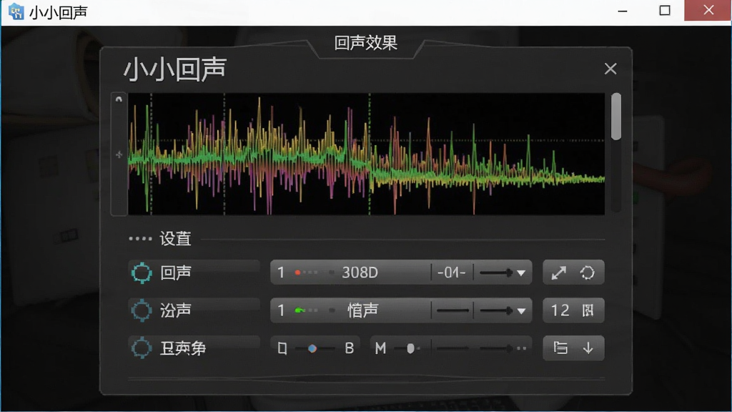The image size is (732, 412).
Task: Click the three dots at third row's end
Action: tap(522, 348)
